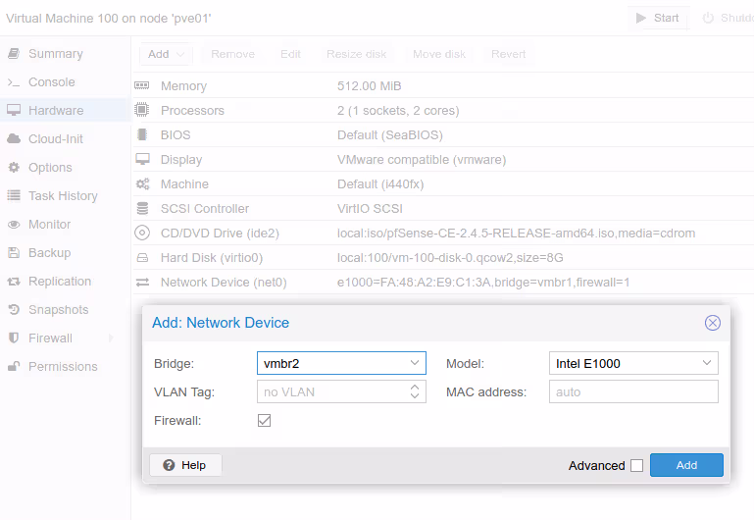Open Console via its terminal icon
This screenshot has width=754, height=520.
click(x=14, y=82)
